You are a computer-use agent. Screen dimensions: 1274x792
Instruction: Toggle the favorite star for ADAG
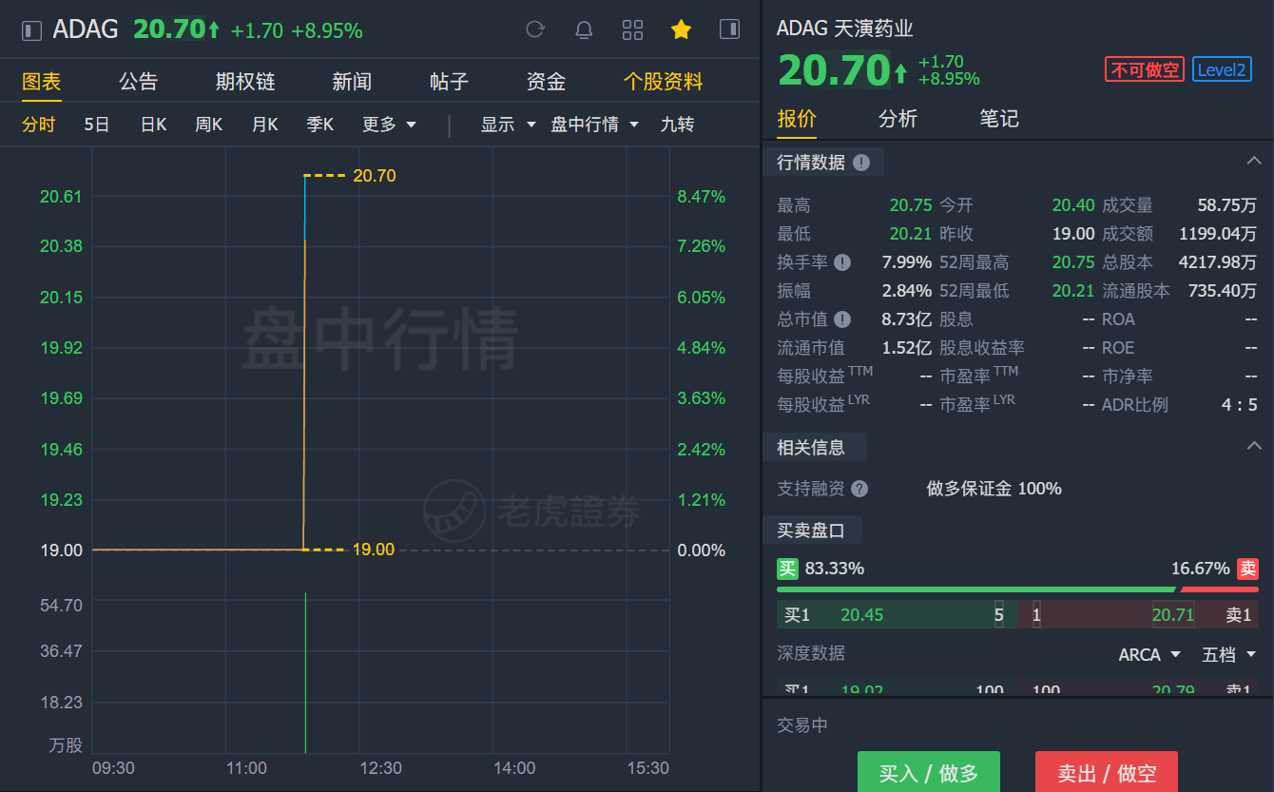pos(681,29)
